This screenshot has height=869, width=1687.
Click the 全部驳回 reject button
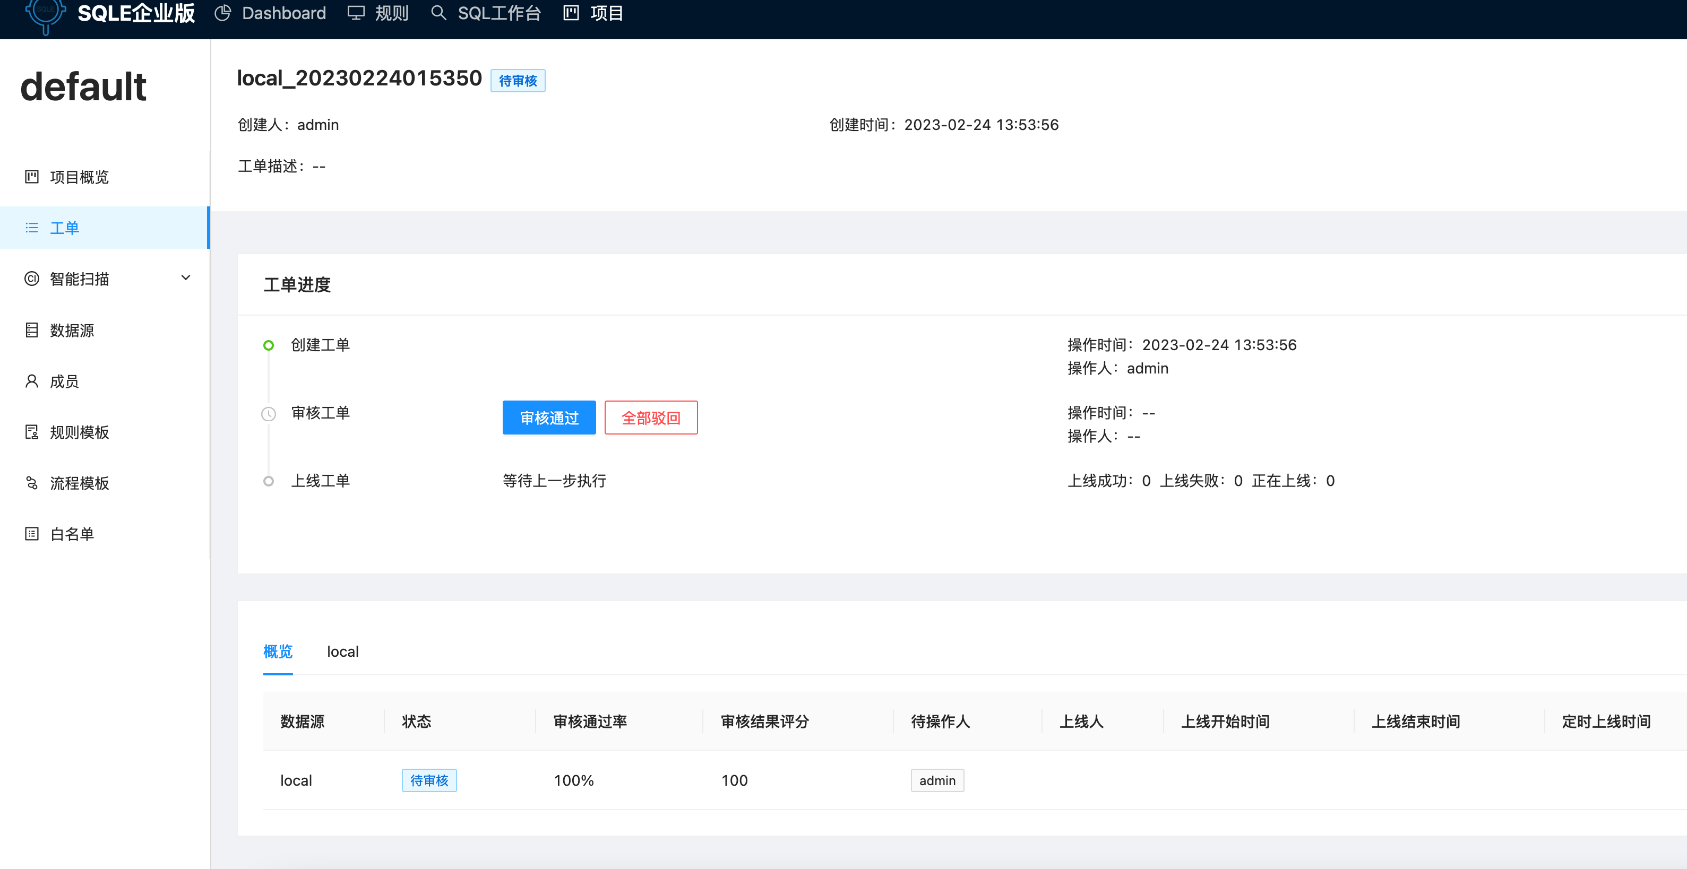pos(651,418)
